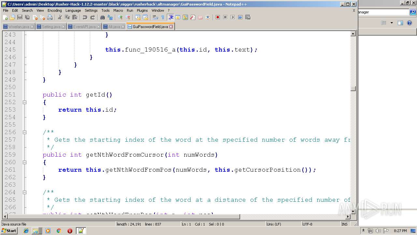Open the Language menu
The image size is (417, 235).
pos(73,10)
